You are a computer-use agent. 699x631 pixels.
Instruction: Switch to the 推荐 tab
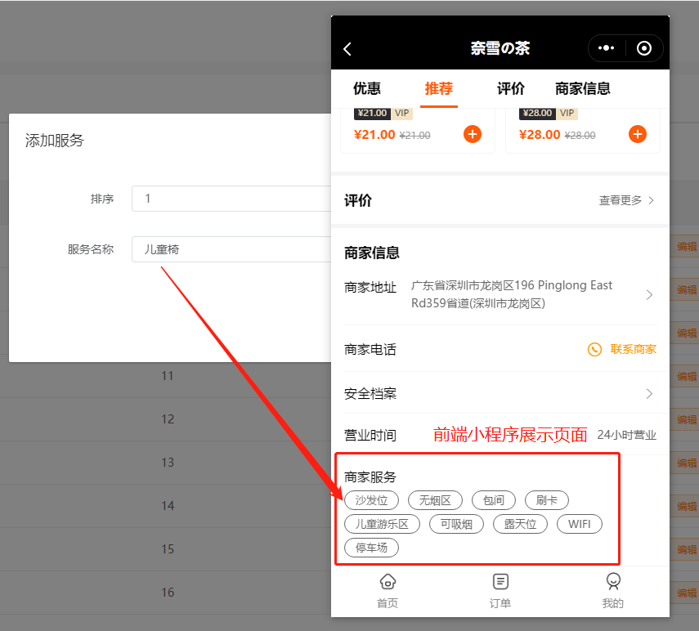pos(439,88)
